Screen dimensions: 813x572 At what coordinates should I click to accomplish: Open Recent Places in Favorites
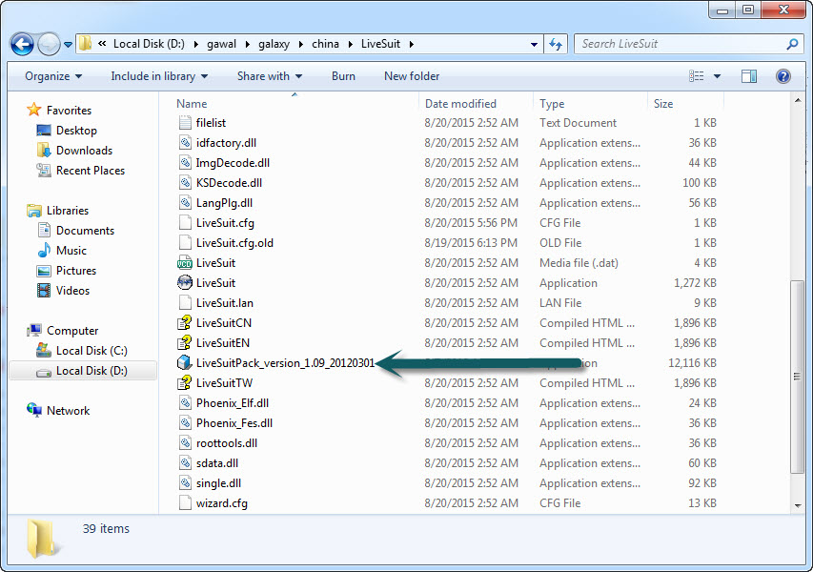(81, 170)
